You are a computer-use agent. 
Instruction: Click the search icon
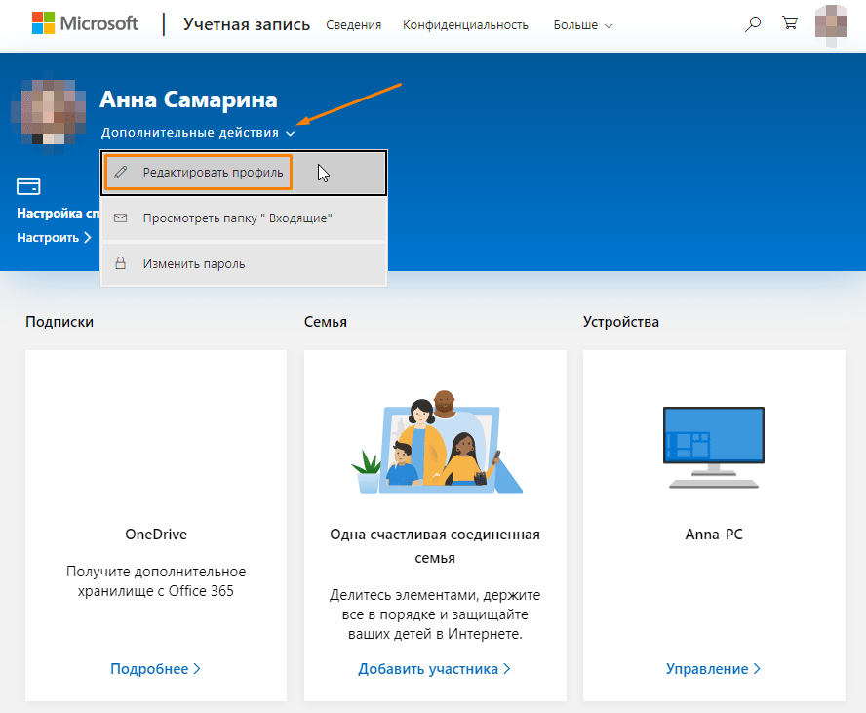(x=752, y=22)
